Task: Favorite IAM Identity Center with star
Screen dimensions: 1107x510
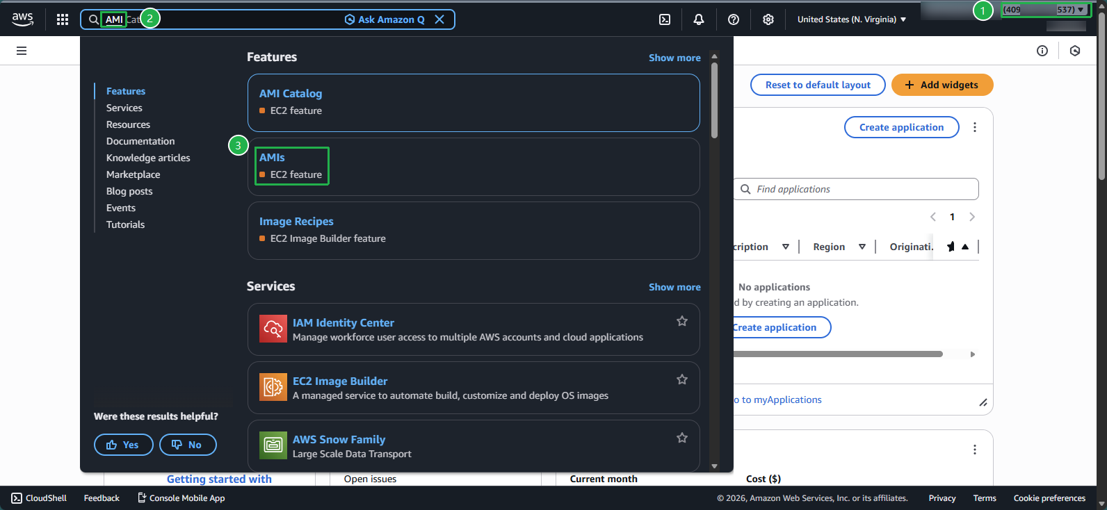Action: (682, 321)
